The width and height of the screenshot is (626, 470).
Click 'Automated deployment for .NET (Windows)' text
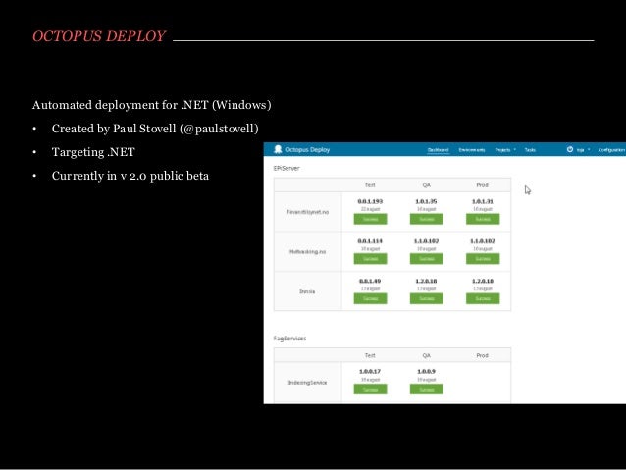152,105
